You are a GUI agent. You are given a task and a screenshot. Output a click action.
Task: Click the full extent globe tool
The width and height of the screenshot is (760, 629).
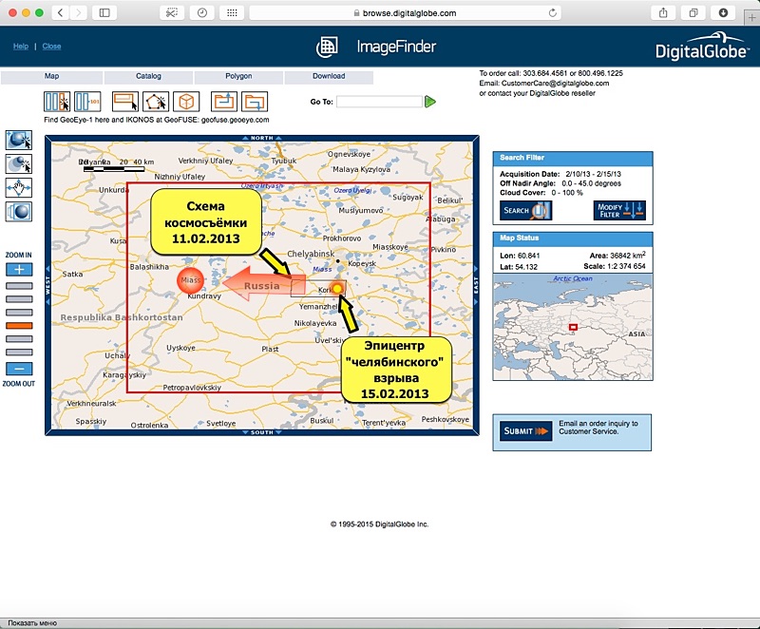[19, 212]
